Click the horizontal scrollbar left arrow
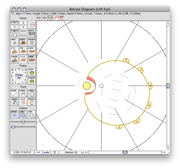This screenshot has width=180, height=168. point(86,152)
